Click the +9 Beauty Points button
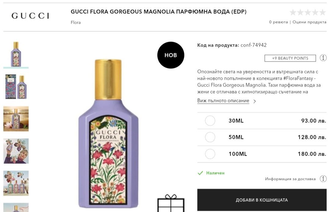The width and height of the screenshot is (330, 212). coord(290,58)
